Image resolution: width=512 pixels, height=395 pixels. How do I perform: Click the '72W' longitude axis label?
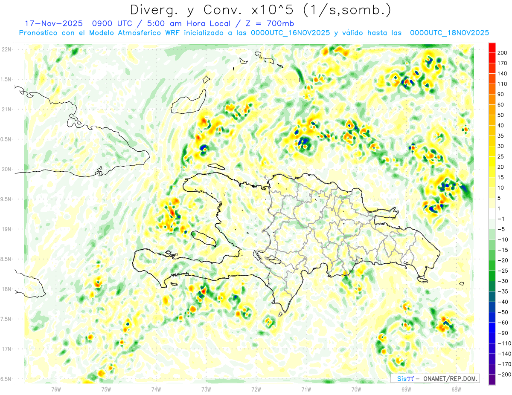(x=256, y=389)
